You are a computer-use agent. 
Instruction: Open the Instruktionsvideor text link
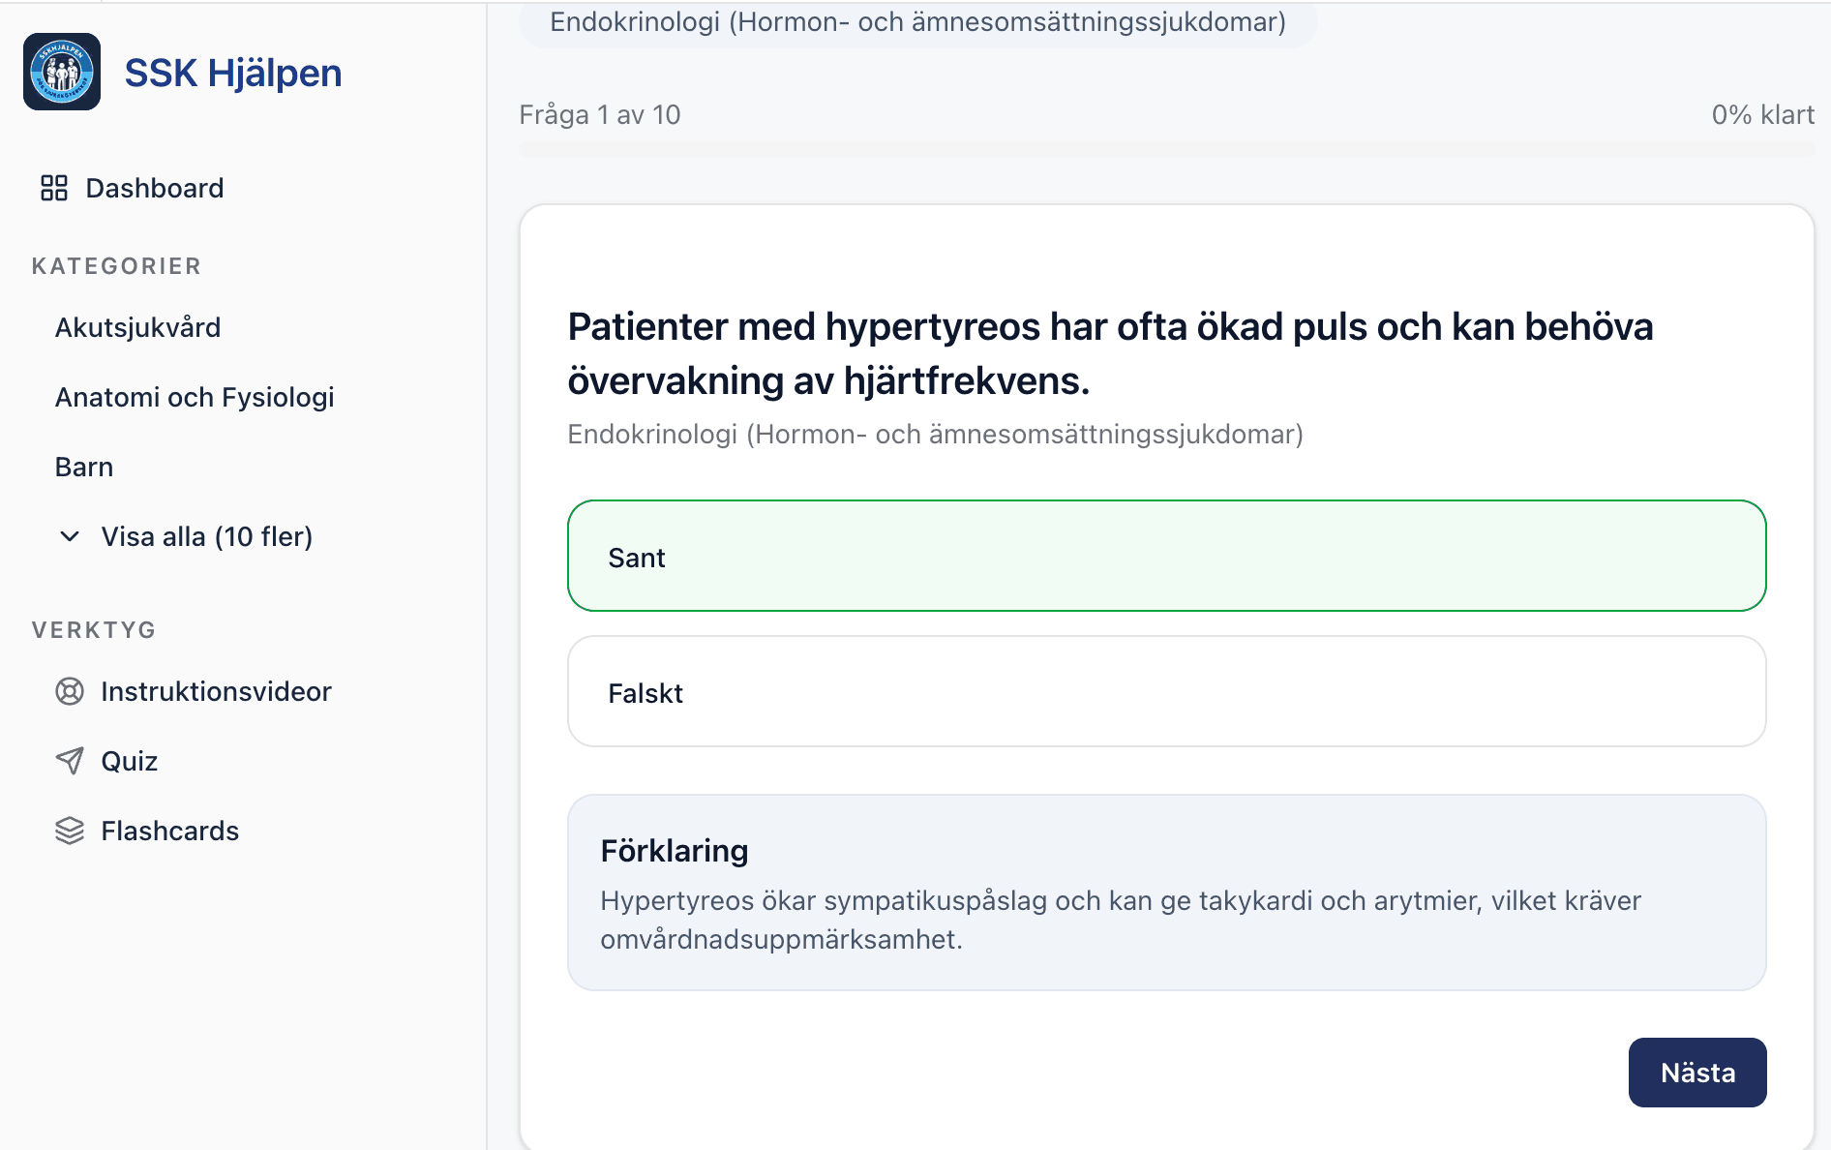click(x=217, y=691)
